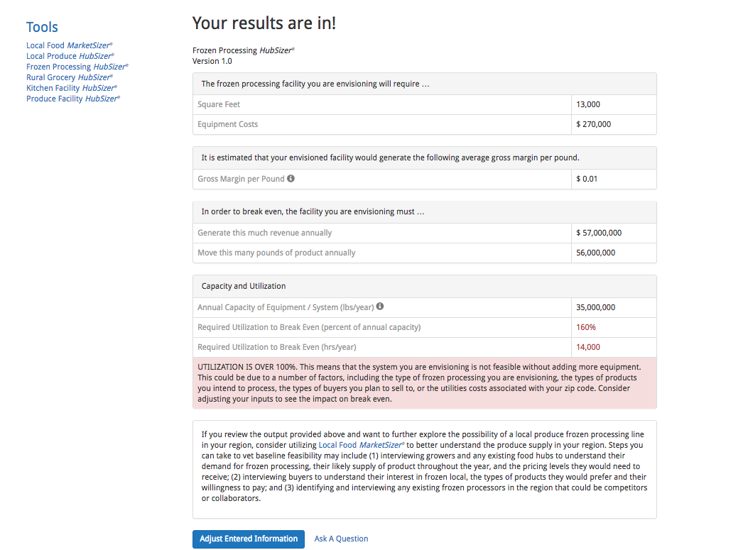This screenshot has width=743, height=550.
Task: Click the 'Your results are in!' heading
Action: click(264, 23)
